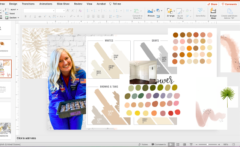This screenshot has width=240, height=147.
Task: Open the View tab
Action: 89,4
